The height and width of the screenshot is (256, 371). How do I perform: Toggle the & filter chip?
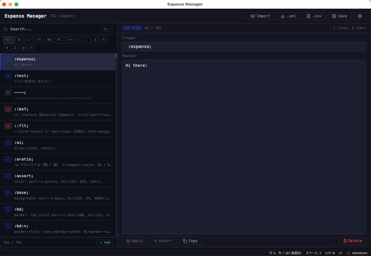pos(15,48)
